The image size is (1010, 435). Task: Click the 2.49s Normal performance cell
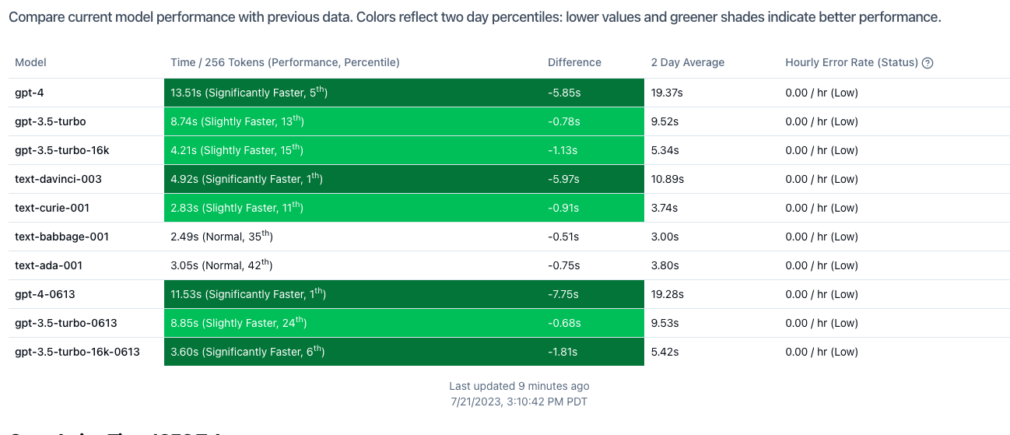(x=222, y=237)
